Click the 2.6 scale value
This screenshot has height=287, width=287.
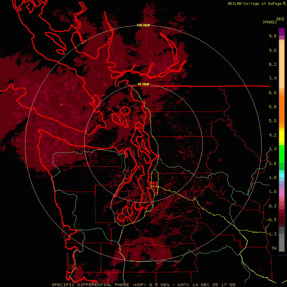tap(273, 164)
